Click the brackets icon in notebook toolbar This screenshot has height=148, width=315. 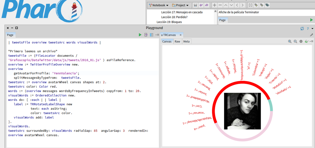(x=250, y=5)
